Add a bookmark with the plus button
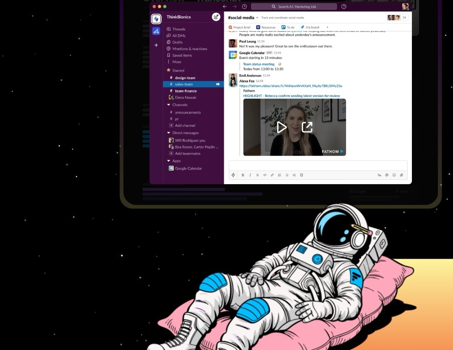Screen dimensions: 453x350 coord(327,27)
